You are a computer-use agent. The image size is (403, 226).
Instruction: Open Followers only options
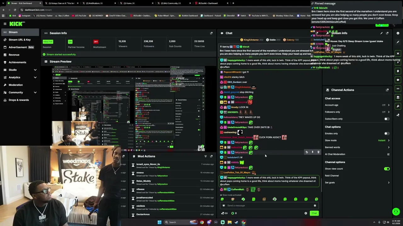357,112
